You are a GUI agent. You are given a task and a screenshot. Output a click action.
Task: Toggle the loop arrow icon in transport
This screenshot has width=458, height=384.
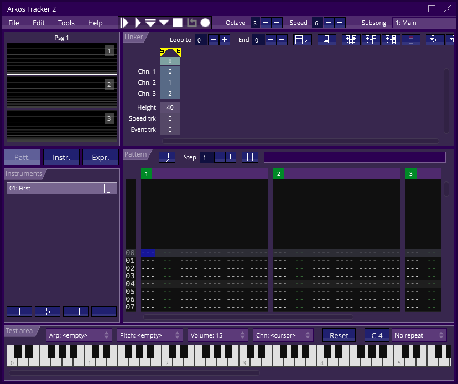click(191, 23)
